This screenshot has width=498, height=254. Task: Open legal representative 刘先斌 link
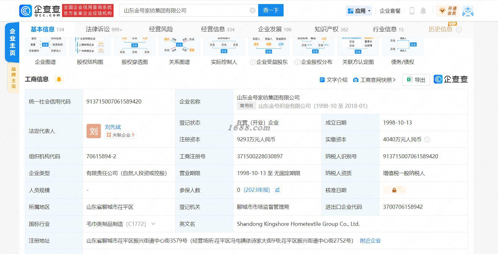[113, 127]
